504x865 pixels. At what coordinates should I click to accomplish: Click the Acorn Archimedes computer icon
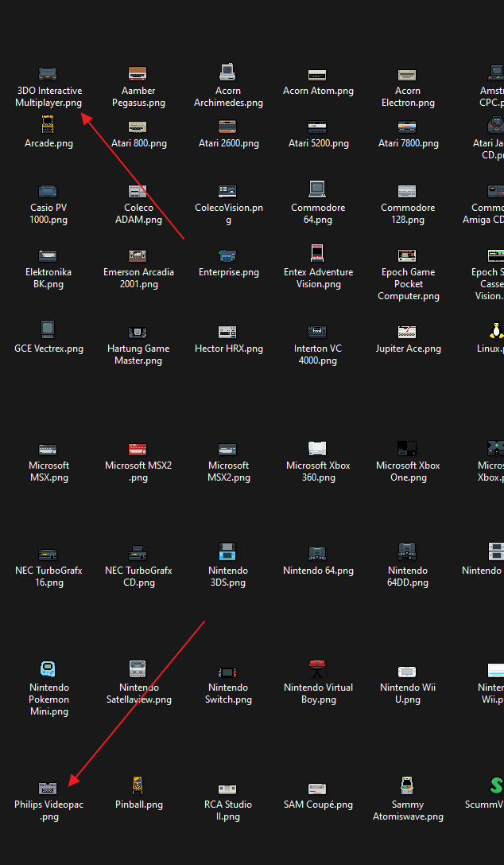(227, 72)
